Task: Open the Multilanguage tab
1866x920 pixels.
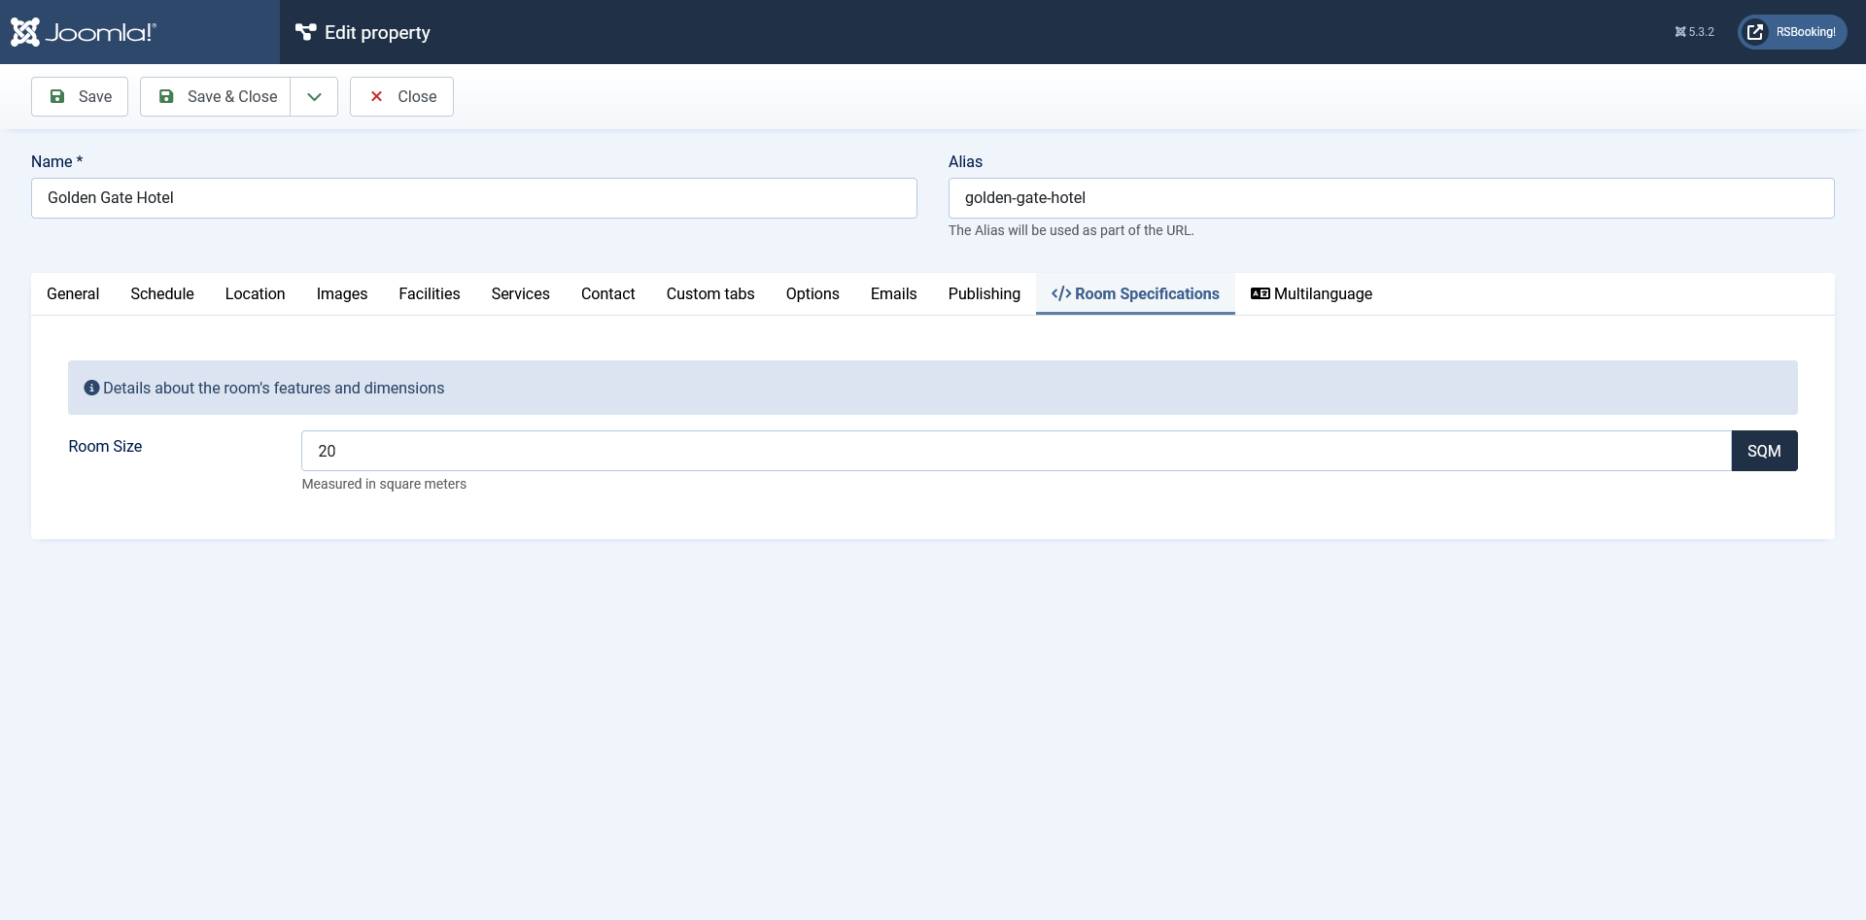Action: pos(1311,293)
